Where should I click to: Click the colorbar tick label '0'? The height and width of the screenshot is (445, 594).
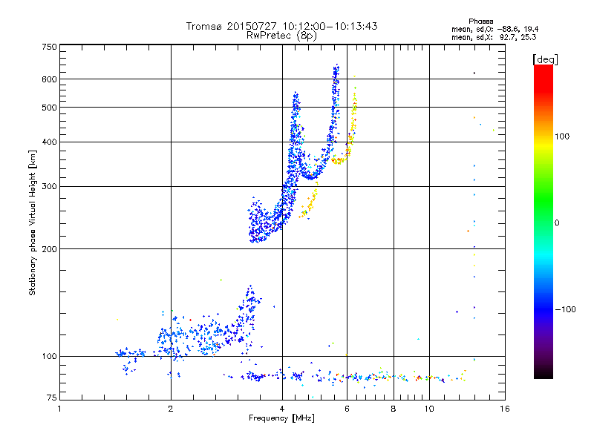click(x=557, y=222)
